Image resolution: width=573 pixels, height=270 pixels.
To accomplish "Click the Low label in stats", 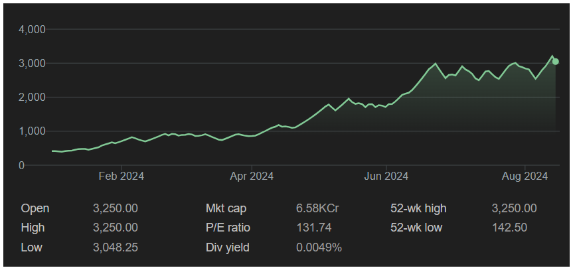I will pos(32,247).
